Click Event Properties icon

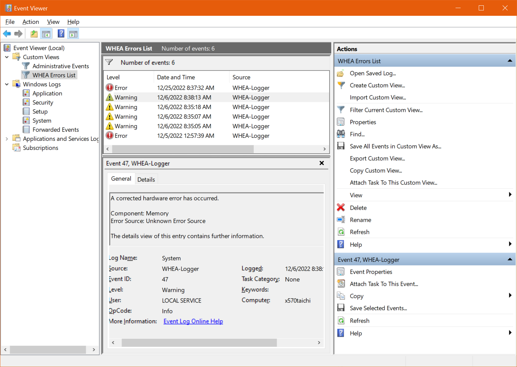click(x=341, y=272)
